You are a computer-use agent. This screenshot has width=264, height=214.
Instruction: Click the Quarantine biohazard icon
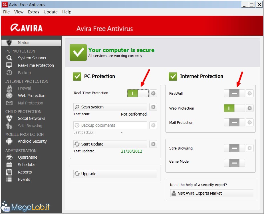pos(9,157)
